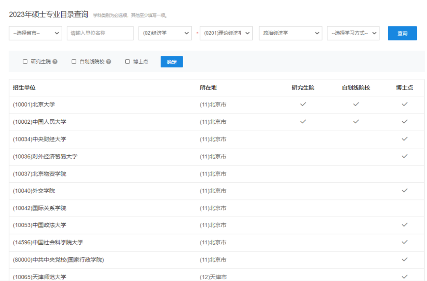Click 外交学院 博士点 checkmark
Viewport: 427px width, 281px height.
click(405, 190)
